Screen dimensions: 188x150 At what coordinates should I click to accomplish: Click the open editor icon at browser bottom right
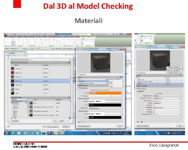[70, 118]
